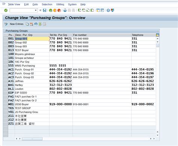This screenshot has height=146, width=178.
Task: Click the bottom-right horizontal scroll left arrow
Action: coord(151,139)
